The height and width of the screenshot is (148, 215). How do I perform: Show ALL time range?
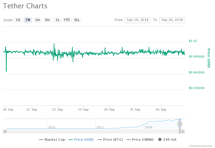(x=77, y=20)
